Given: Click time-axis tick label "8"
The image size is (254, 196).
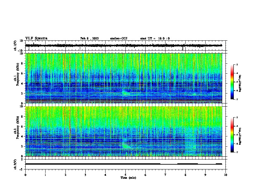Looking at the screenshot, I should [185, 175].
